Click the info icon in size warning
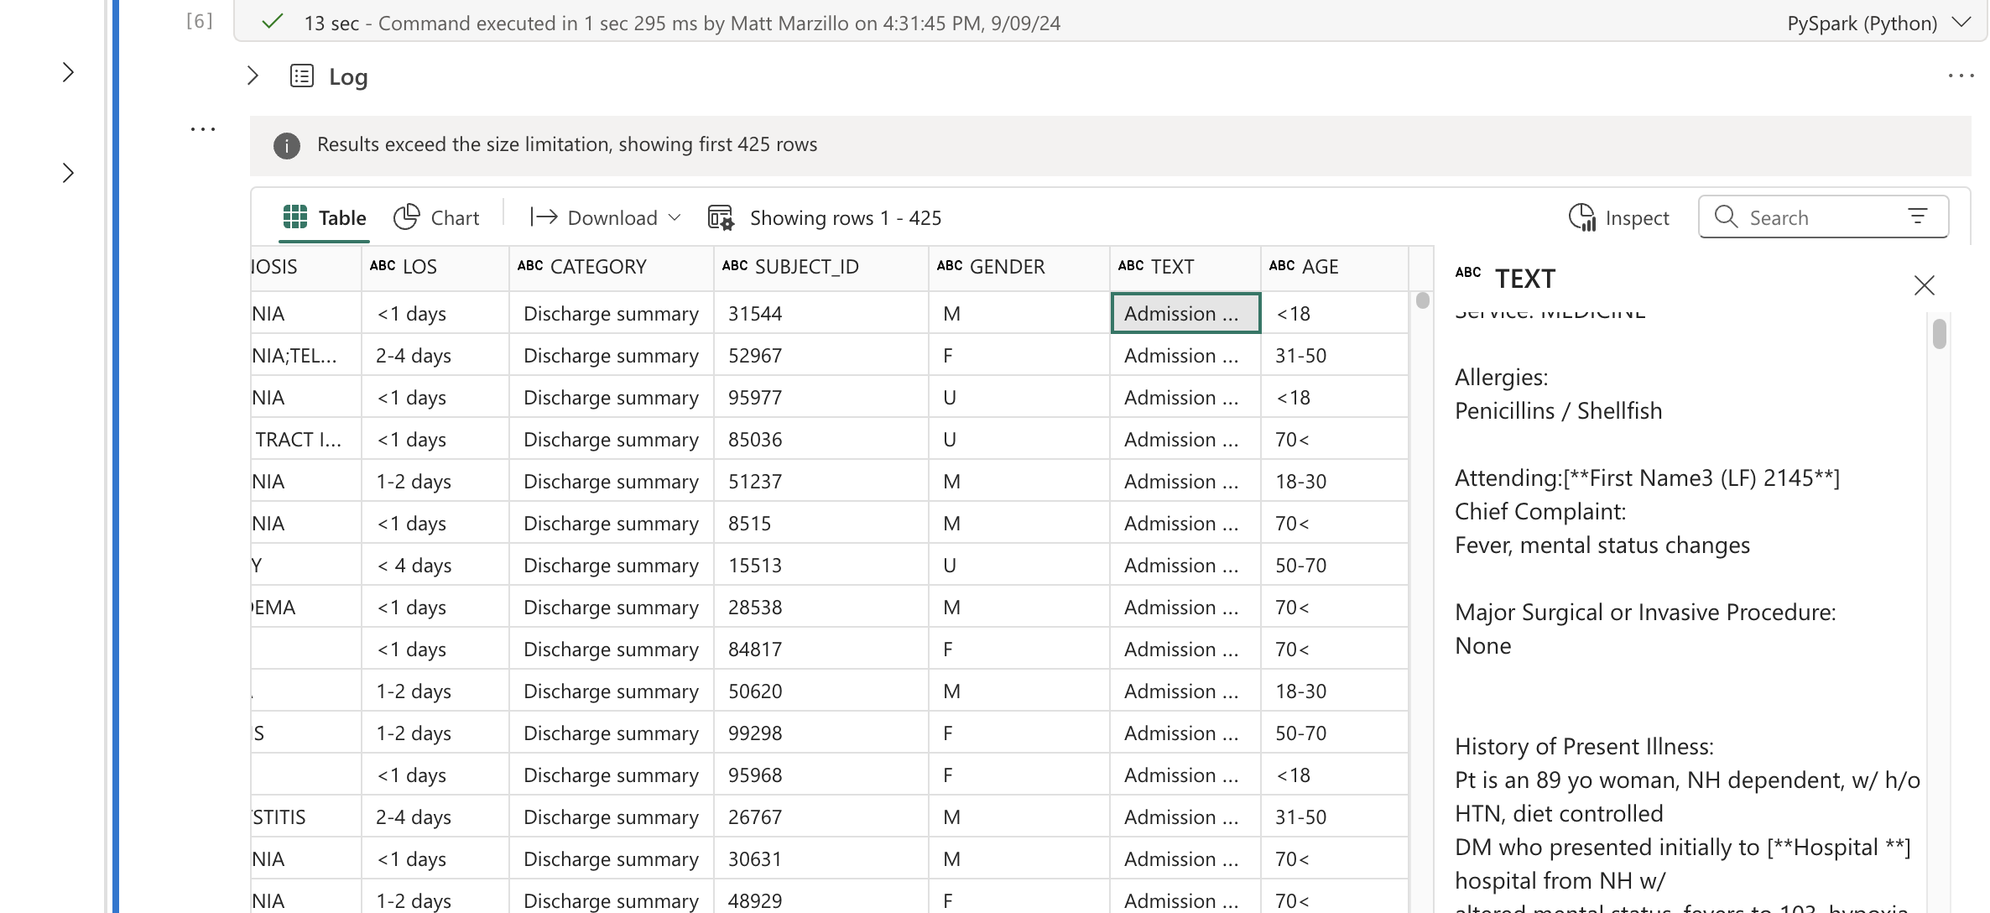 pyautogui.click(x=286, y=145)
